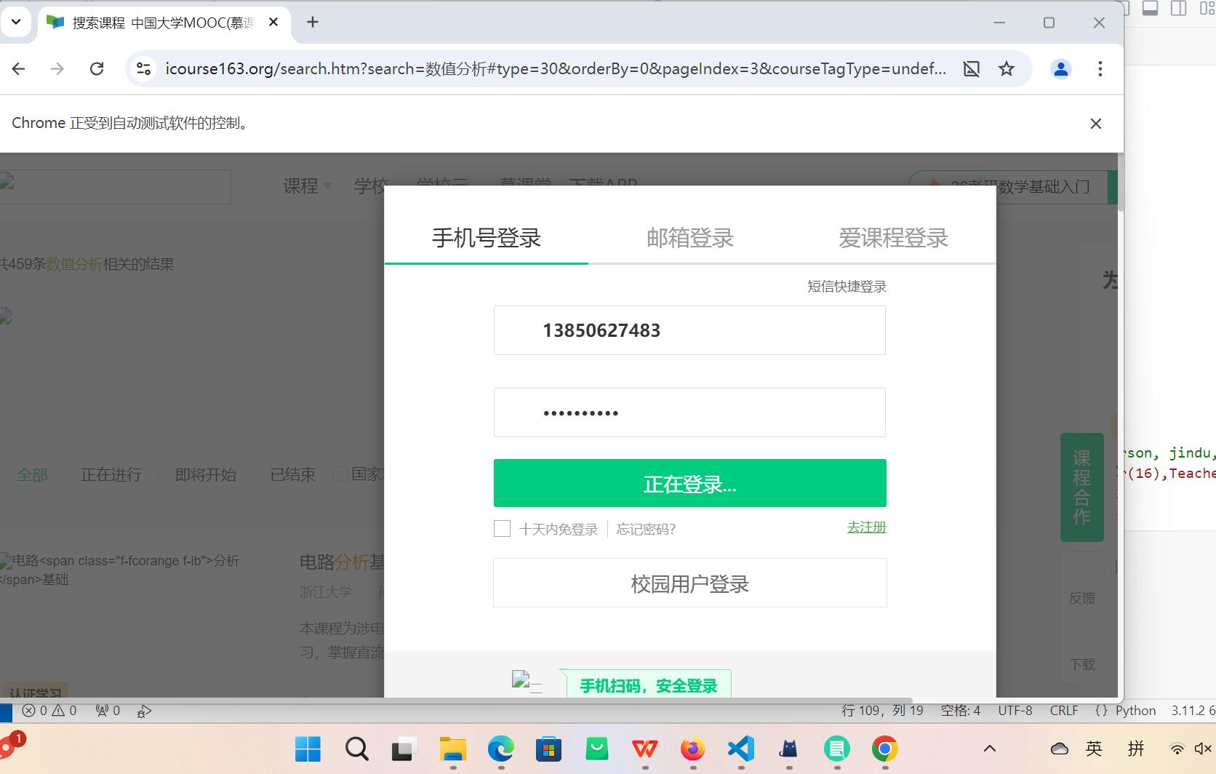
Task: Click the green 课程合作 side button
Action: point(1081,487)
